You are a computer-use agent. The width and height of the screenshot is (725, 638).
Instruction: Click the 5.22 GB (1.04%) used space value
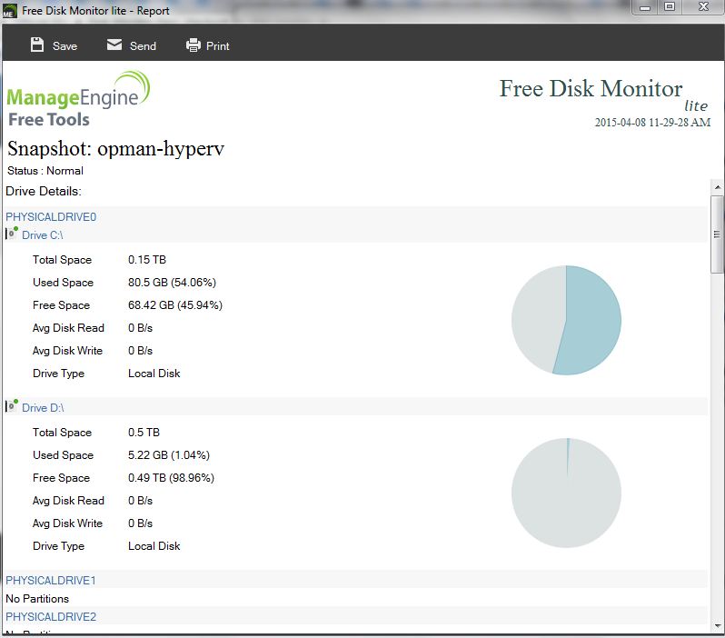click(x=169, y=454)
